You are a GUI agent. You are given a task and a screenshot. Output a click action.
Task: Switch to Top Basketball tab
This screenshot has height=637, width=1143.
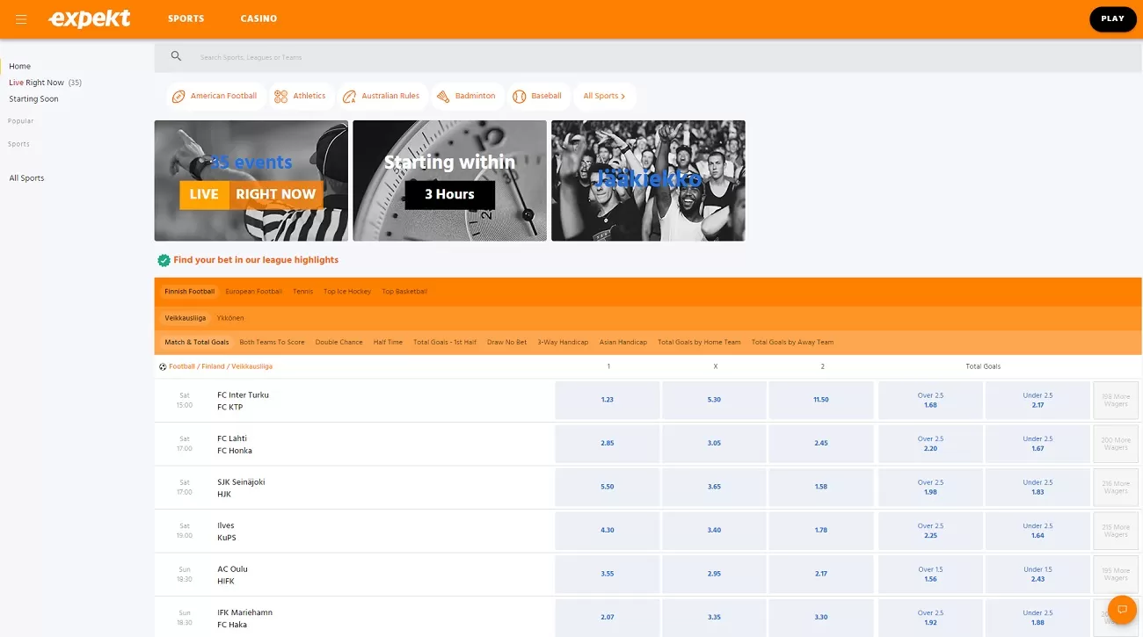tap(404, 292)
